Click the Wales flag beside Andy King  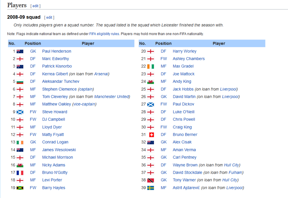coord(150,82)
